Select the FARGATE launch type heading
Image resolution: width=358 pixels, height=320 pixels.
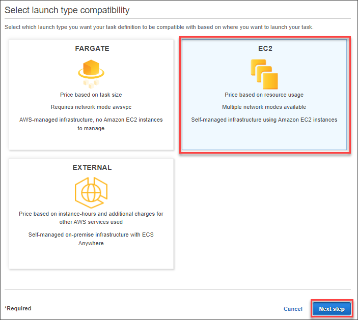pyautogui.click(x=92, y=48)
